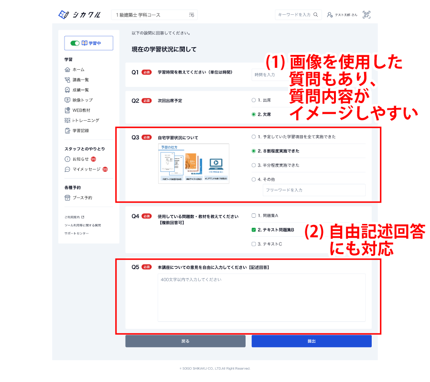Click the 学習記録 notepad icon
Screen dimensions: 430x382
tap(67, 130)
